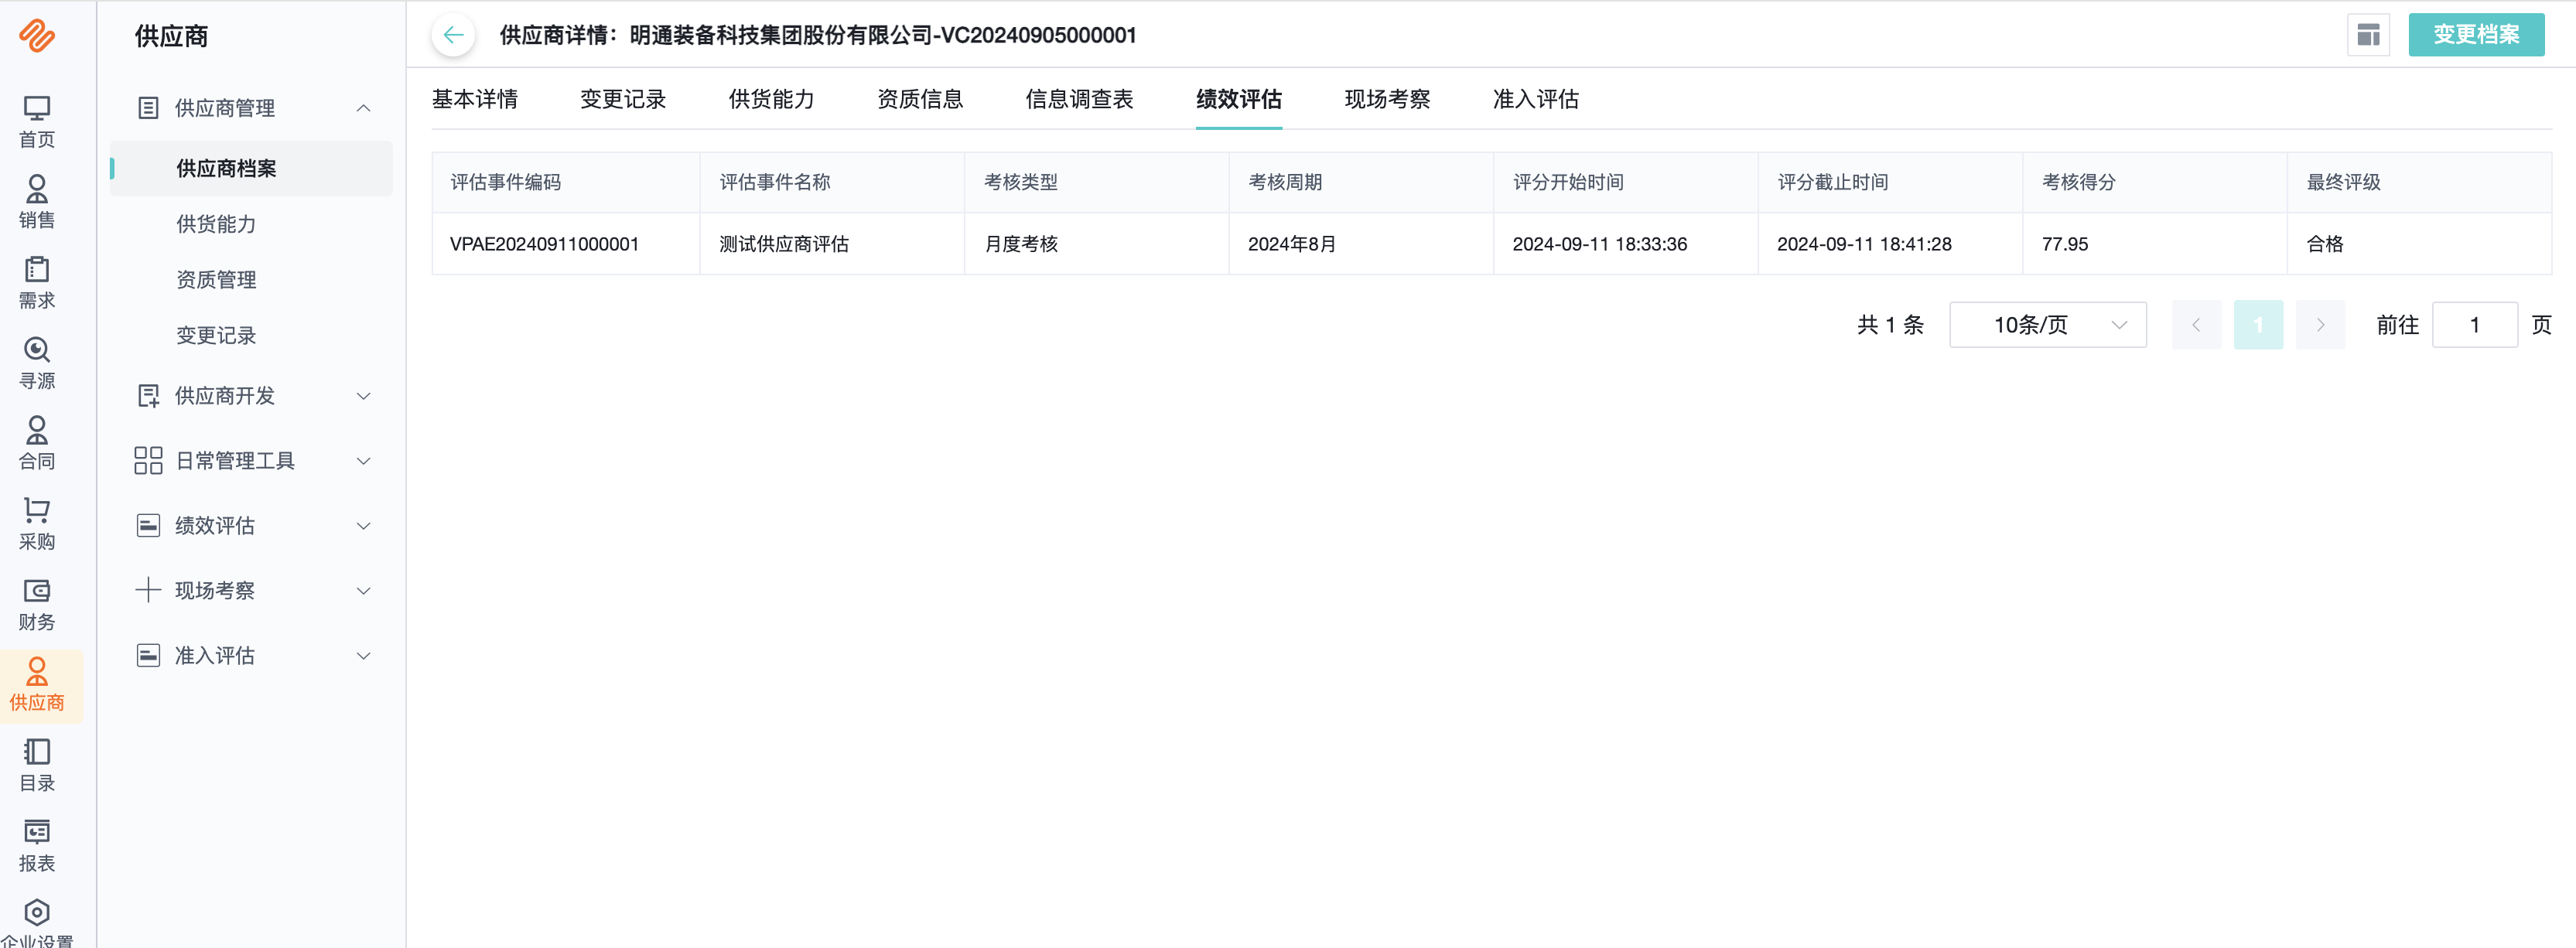
Task: Open 供应商档案 in sidebar
Action: [251, 168]
